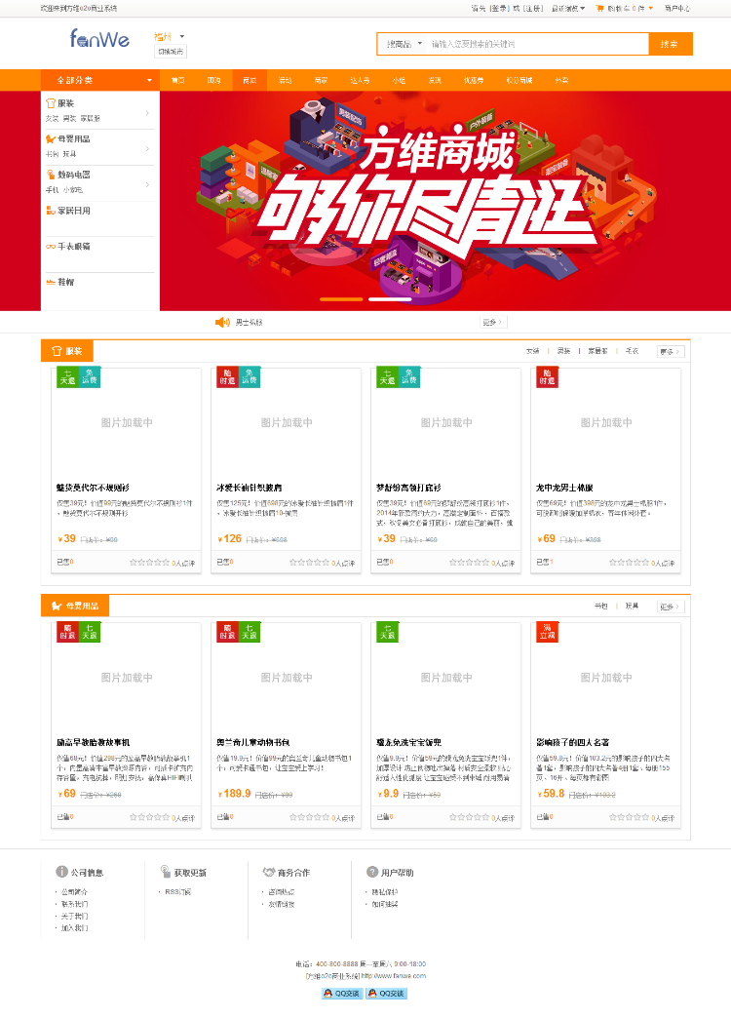Click the horse icon in 母婴用品 section header

point(57,606)
